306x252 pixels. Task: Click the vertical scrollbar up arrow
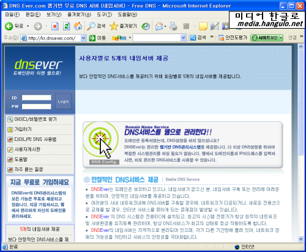click(x=300, y=46)
